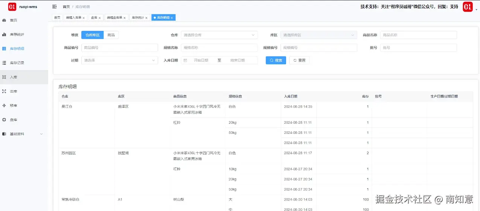The image size is (480, 211).
Task: Open 库存记录 menu item in sidebar
Action: (x=24, y=63)
